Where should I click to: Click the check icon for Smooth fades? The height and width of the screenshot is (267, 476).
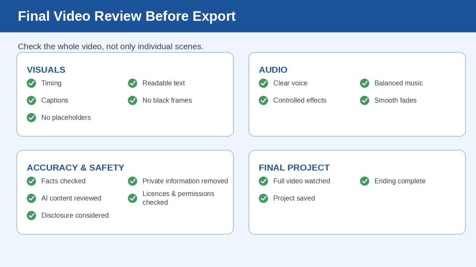tap(364, 101)
